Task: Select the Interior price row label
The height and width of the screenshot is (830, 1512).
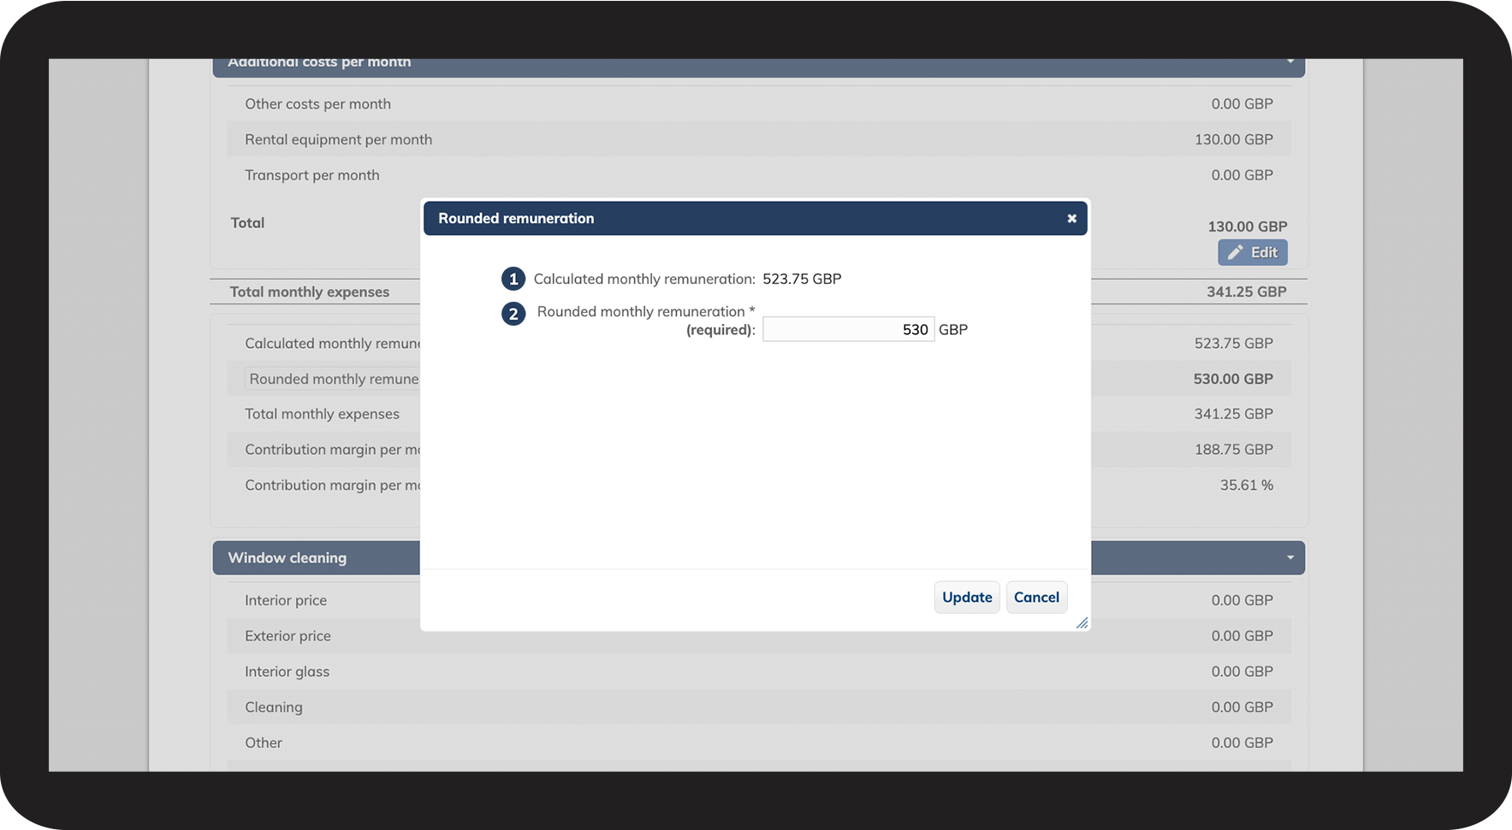Action: click(x=286, y=601)
